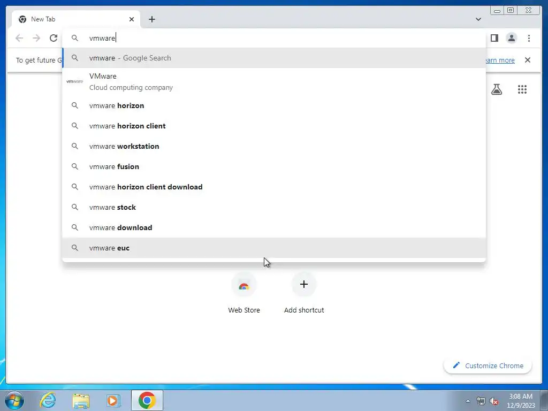Dismiss the notification bar with X
Screen dimensions: 548x411
pyautogui.click(x=528, y=60)
